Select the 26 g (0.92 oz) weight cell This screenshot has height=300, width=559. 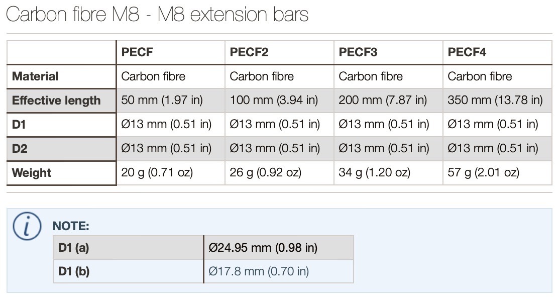pos(265,173)
